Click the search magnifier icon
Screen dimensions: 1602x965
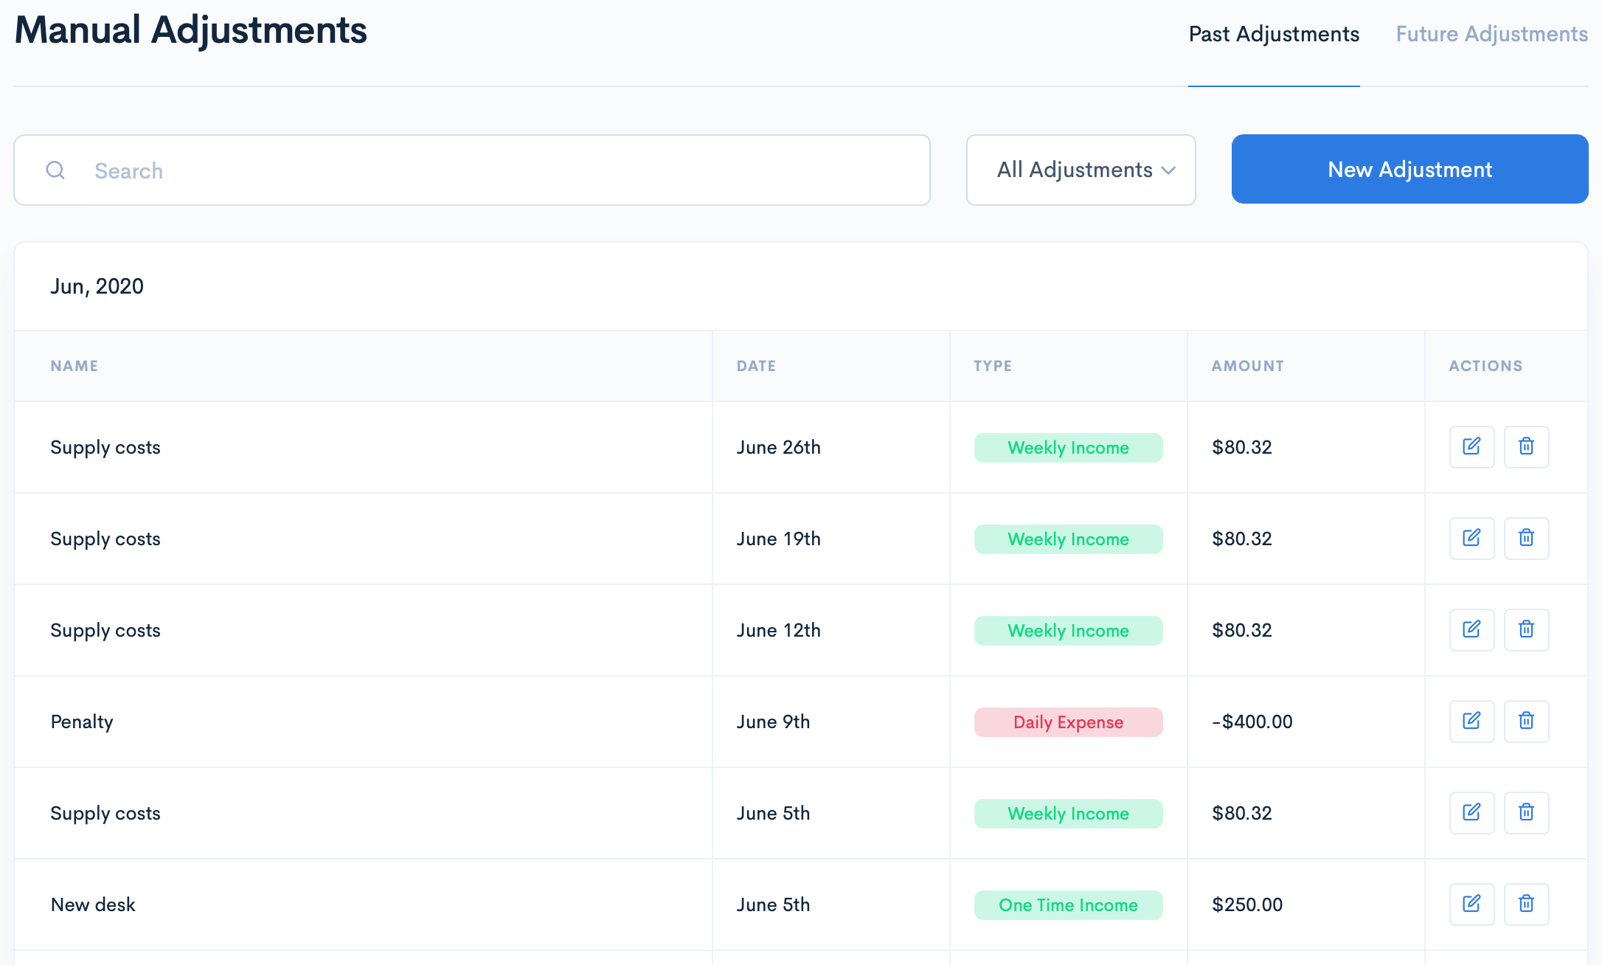[55, 170]
